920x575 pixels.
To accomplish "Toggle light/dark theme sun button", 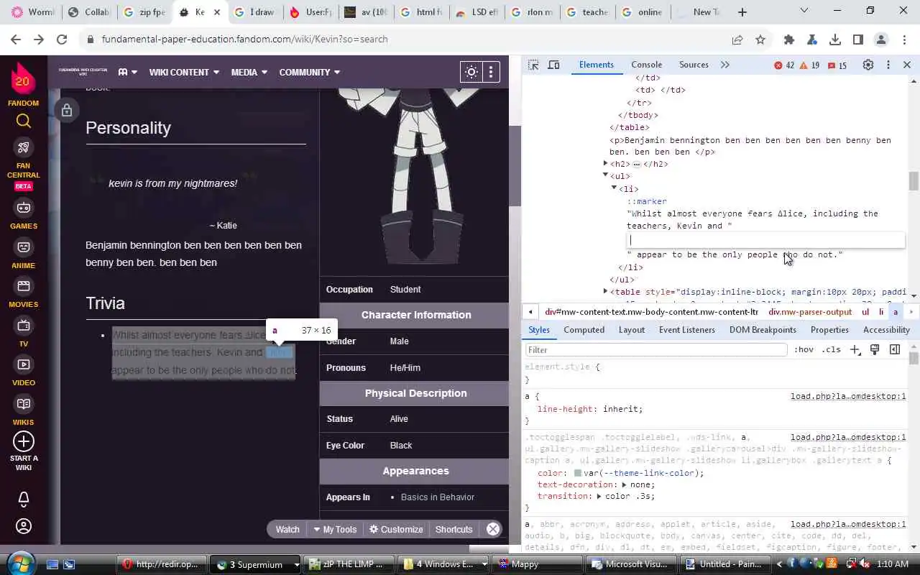I will pyautogui.click(x=471, y=72).
